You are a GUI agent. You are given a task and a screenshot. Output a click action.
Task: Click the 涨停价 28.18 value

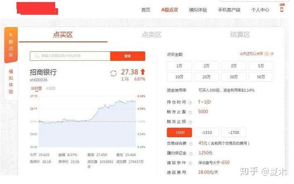[x=40, y=162]
